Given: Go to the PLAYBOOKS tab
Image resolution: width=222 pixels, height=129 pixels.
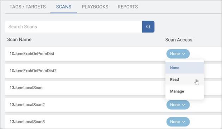Looking at the screenshot, I should 95,7.
